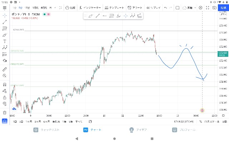
Task: Switch to the ウォッチリスト tab
Action: [x=46, y=130]
